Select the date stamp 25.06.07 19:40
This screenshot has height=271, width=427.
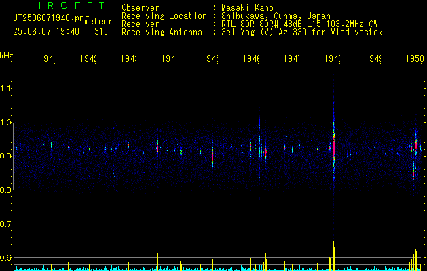46,32
